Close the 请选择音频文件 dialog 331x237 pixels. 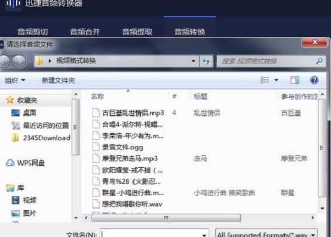314,42
